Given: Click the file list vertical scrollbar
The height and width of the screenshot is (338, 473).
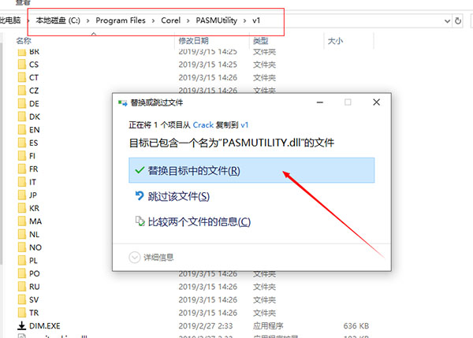Looking at the screenshot, I should [2, 154].
